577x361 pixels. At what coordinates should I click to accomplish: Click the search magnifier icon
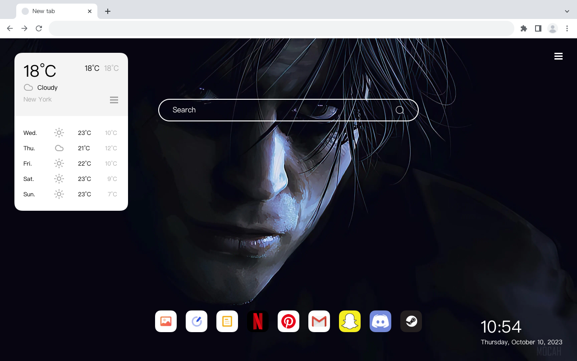400,110
